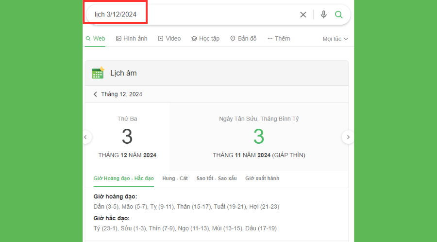
Task: Go to previous day with left arrow
Action: tap(85, 137)
